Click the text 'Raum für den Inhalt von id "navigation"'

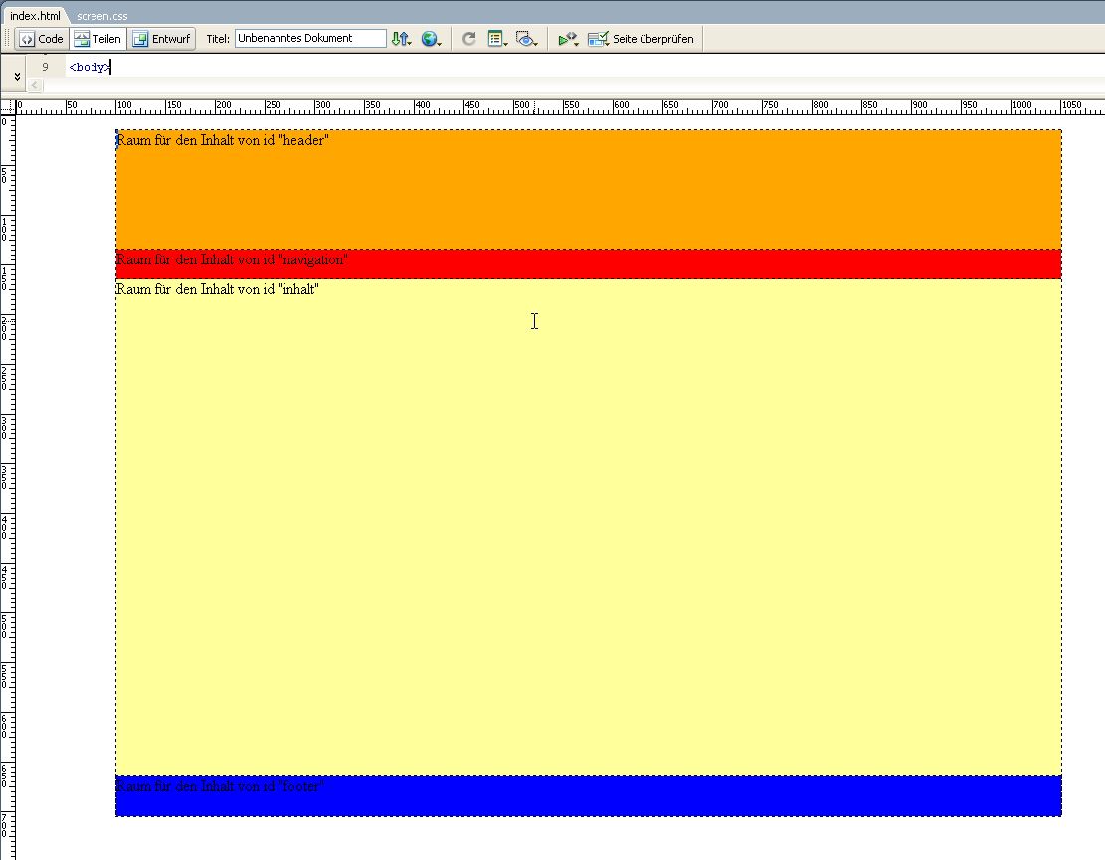pos(232,259)
